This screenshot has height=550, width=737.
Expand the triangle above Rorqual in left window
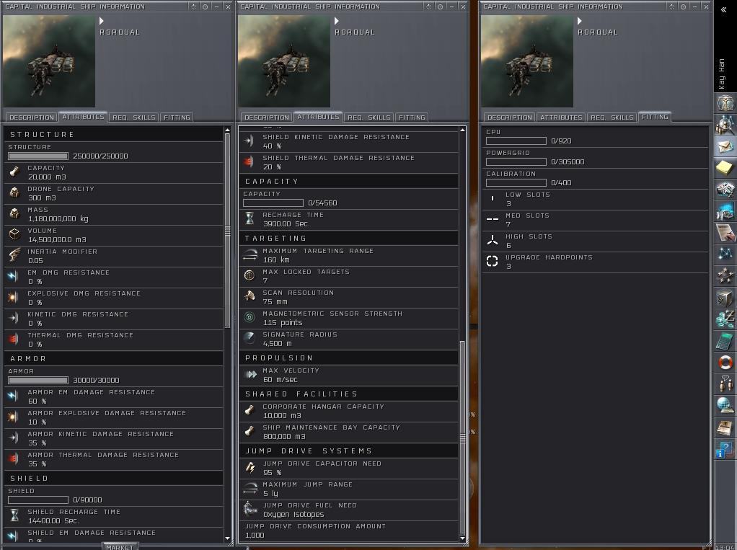coord(102,21)
